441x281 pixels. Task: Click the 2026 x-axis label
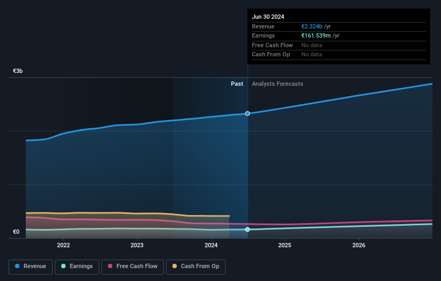tap(359, 245)
